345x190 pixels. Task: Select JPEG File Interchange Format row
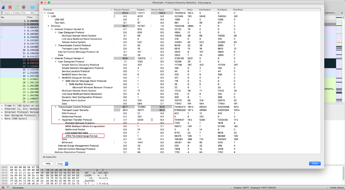182,136
